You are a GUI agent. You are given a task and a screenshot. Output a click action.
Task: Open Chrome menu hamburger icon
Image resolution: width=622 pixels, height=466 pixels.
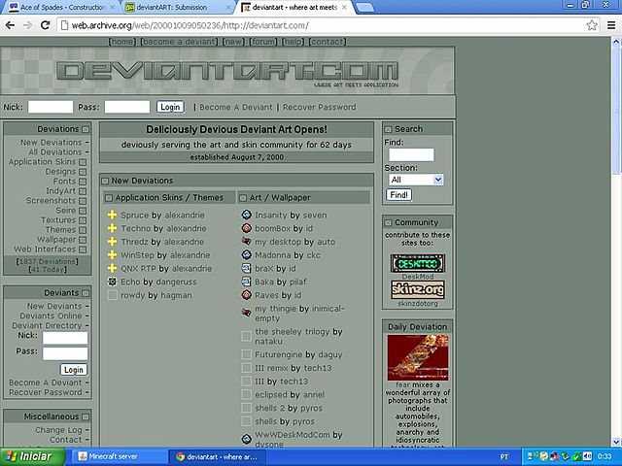[611, 25]
